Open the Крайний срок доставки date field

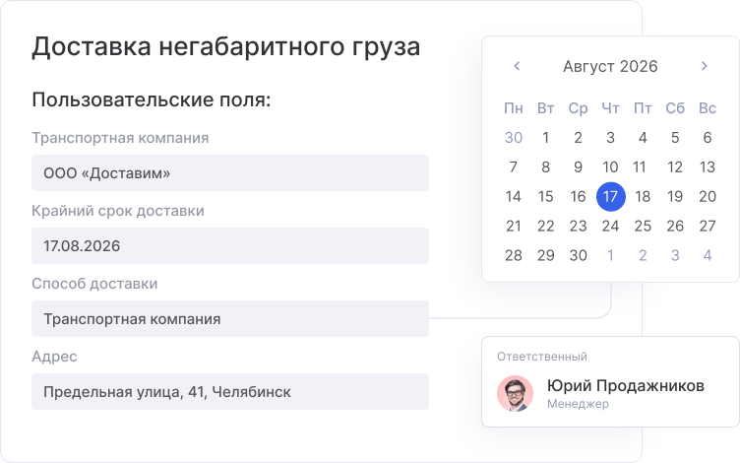[230, 246]
